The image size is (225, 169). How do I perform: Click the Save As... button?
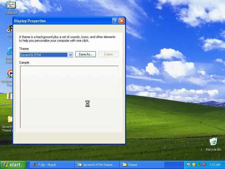point(85,54)
